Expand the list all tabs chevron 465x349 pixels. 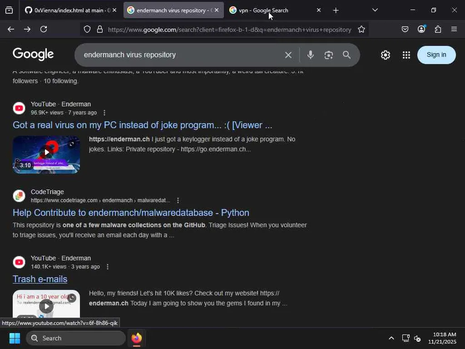click(x=375, y=10)
